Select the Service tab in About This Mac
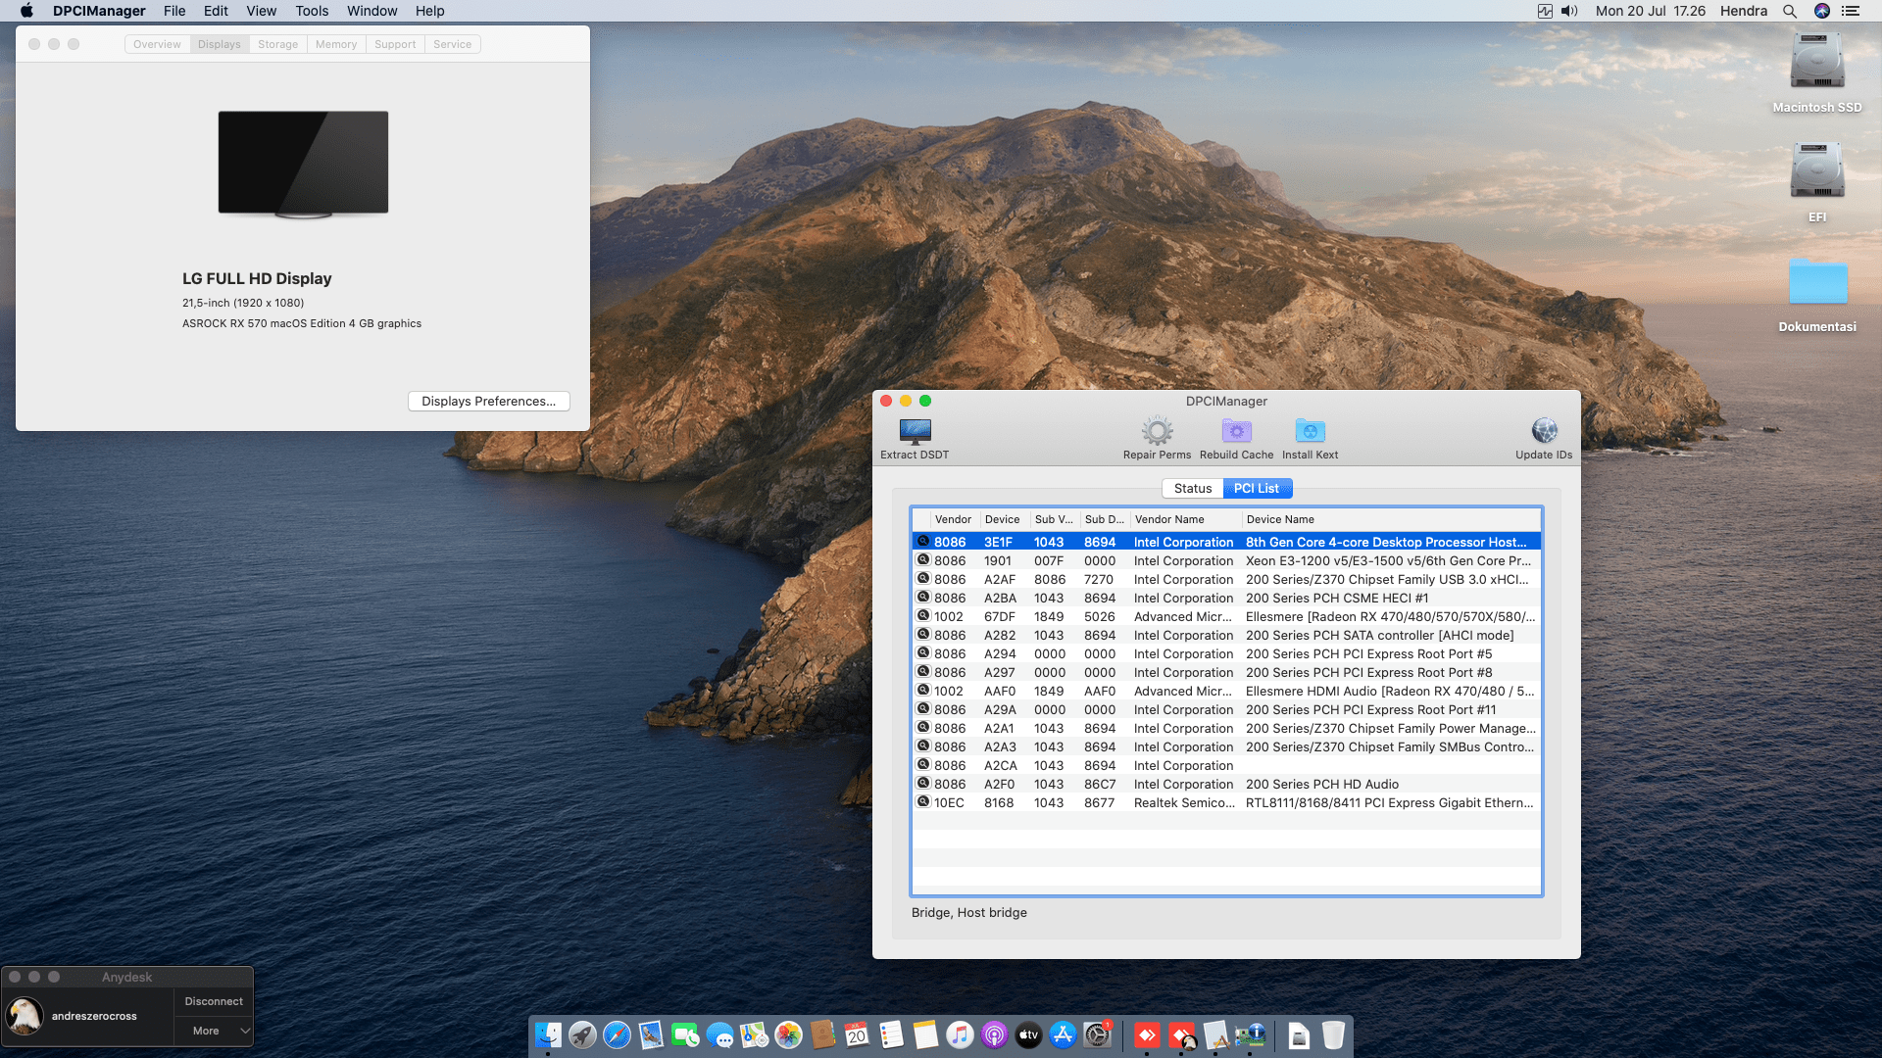This screenshot has height=1058, width=1882. [x=452, y=44]
